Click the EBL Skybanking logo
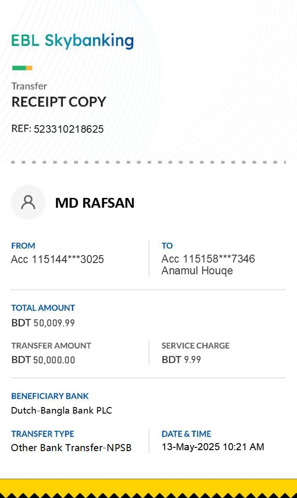This screenshot has height=498, width=297. (72, 41)
